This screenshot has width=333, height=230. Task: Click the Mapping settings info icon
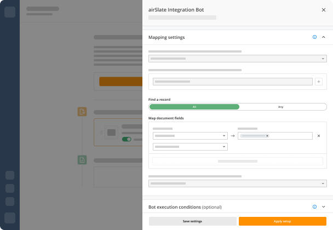point(314,37)
